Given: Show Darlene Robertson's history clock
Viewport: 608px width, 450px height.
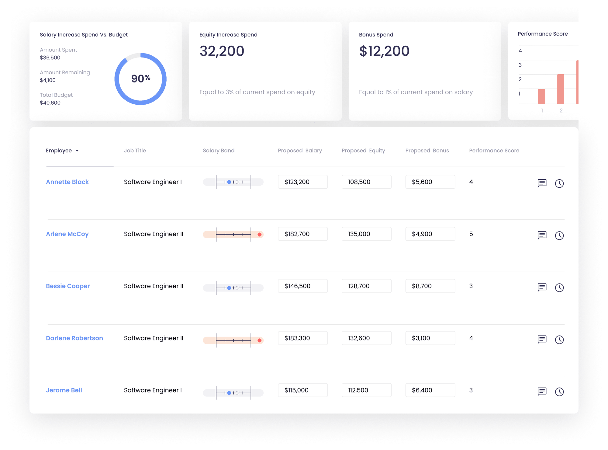Looking at the screenshot, I should 559,340.
